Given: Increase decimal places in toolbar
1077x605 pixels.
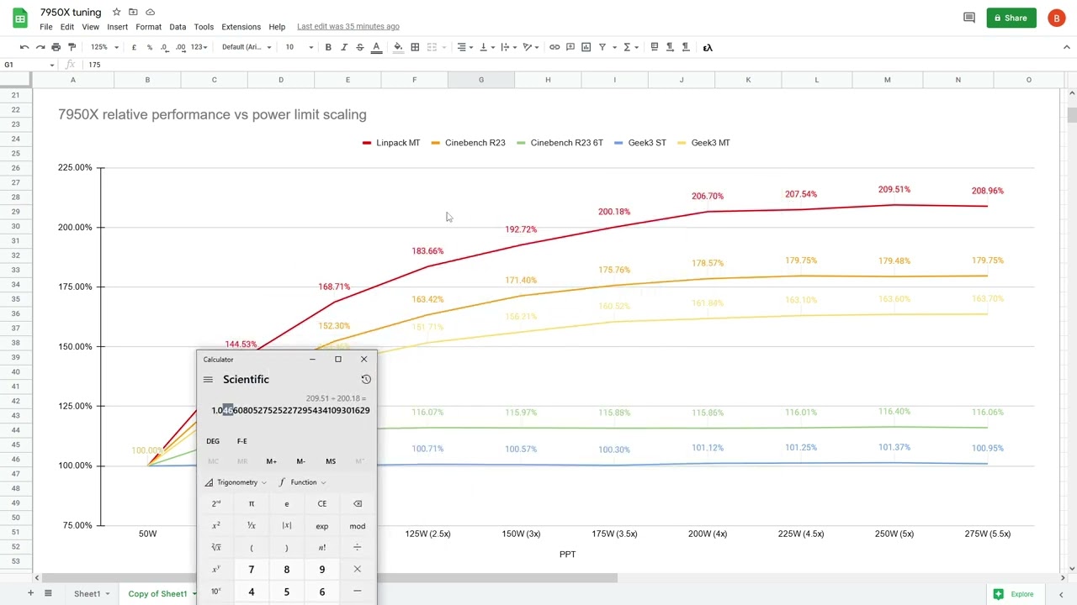Looking at the screenshot, I should click(180, 47).
